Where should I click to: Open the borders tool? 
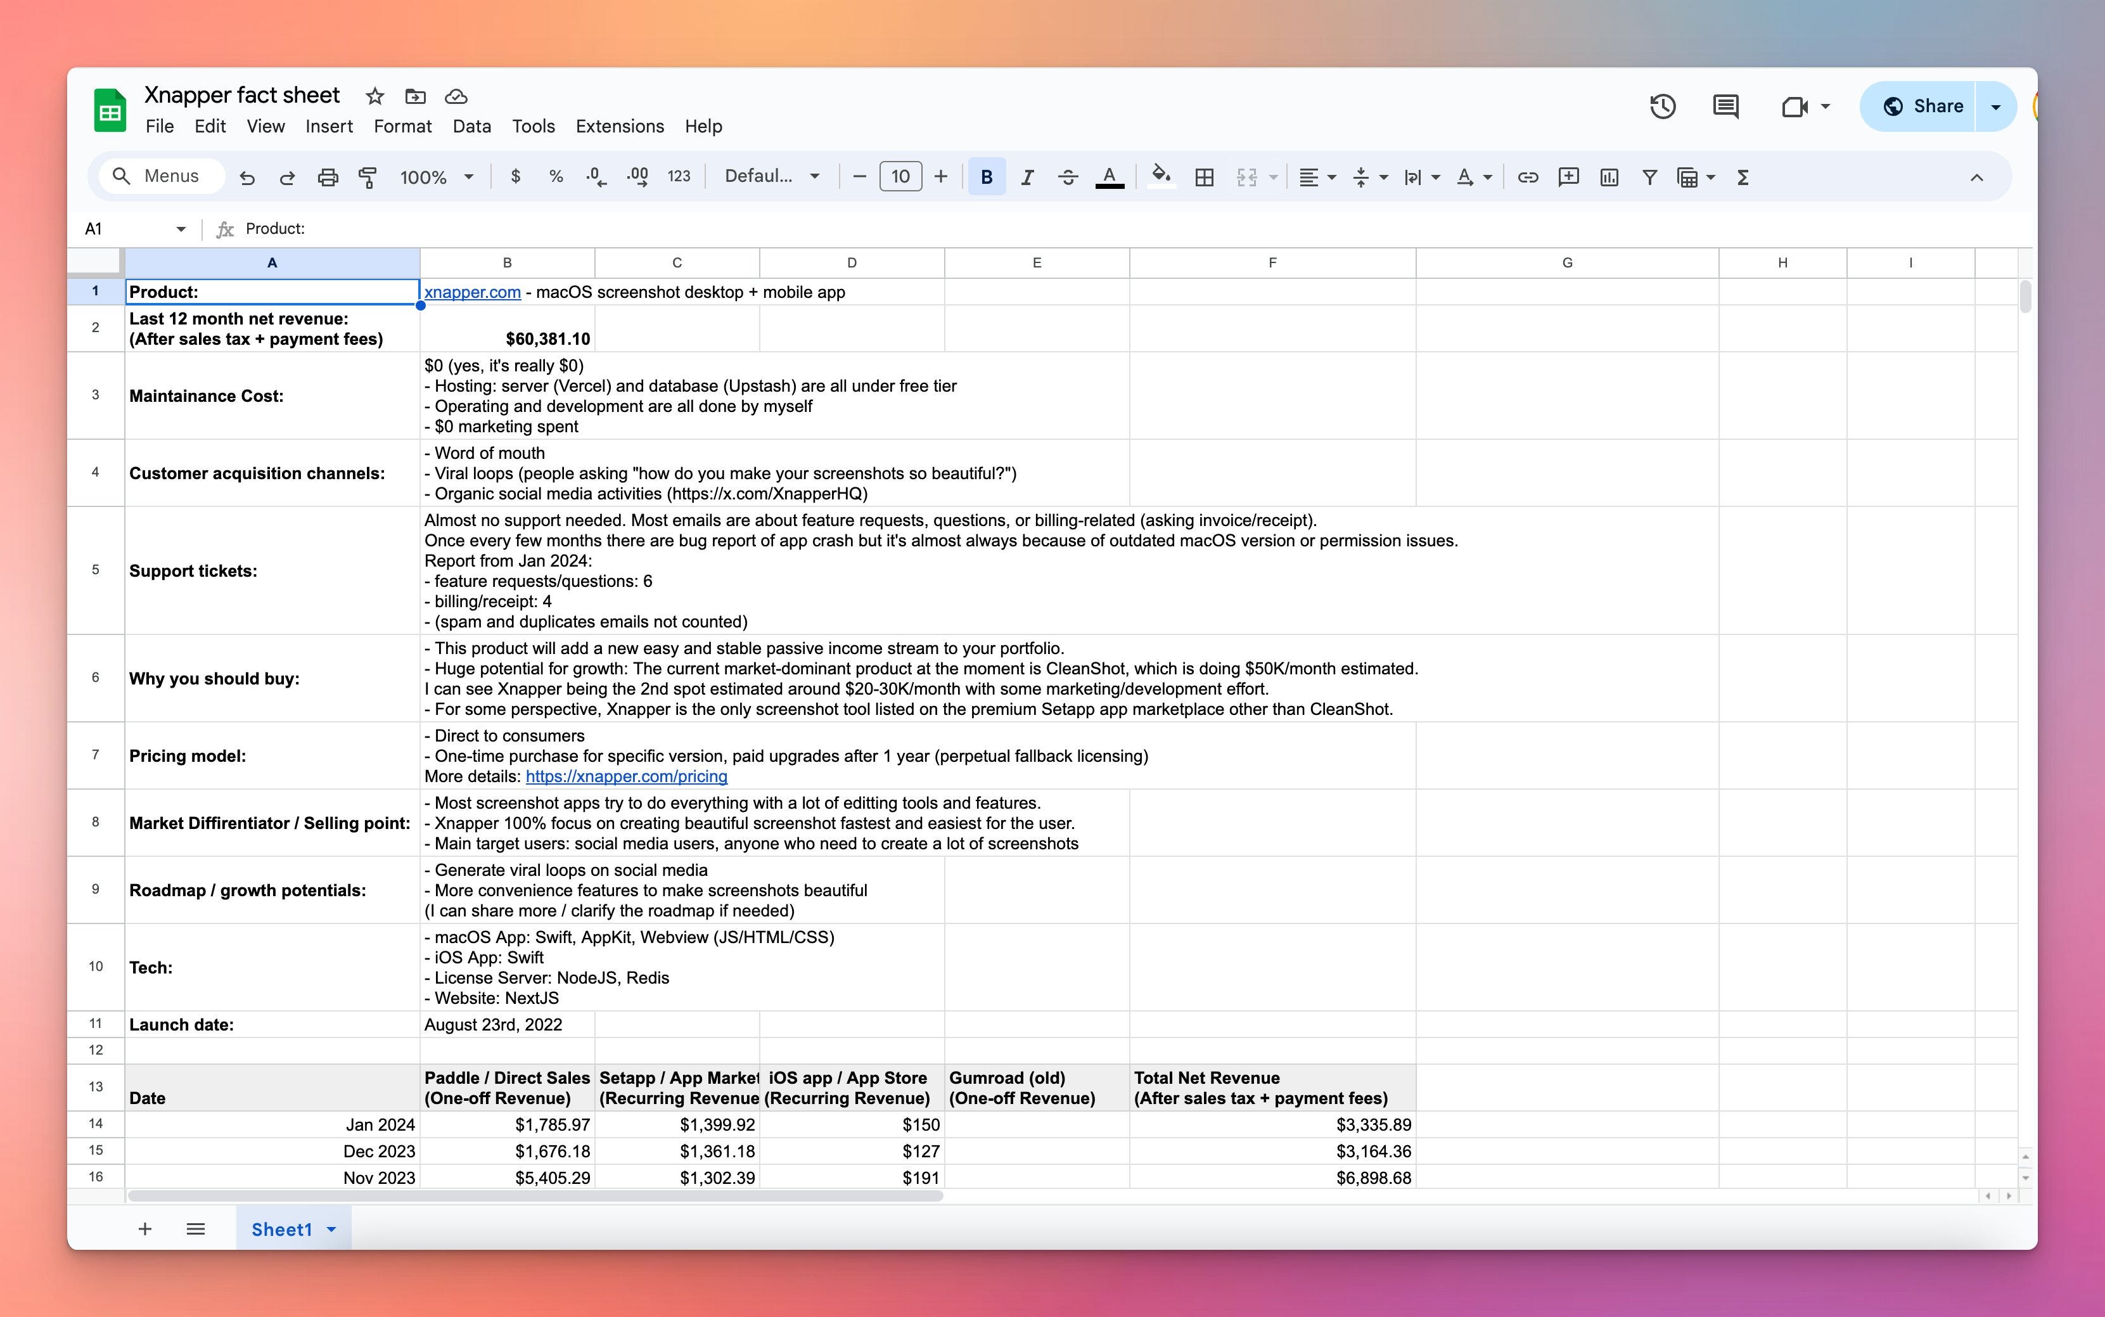click(x=1205, y=177)
